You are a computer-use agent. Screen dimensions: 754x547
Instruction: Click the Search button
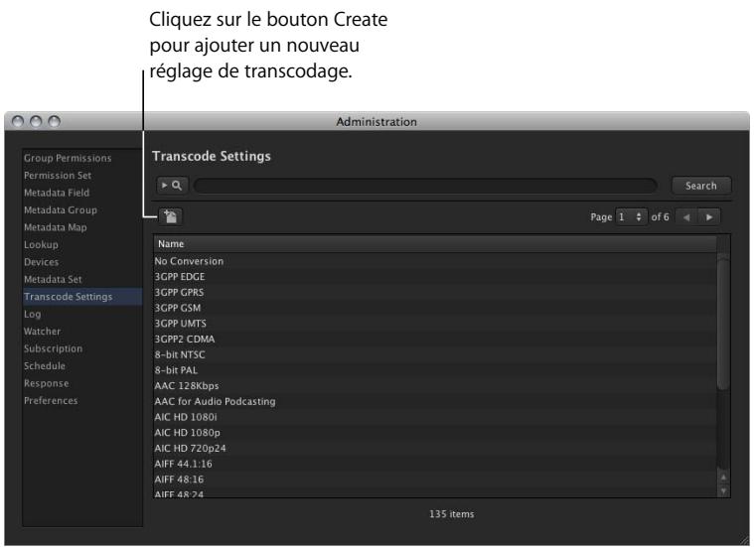(x=701, y=186)
